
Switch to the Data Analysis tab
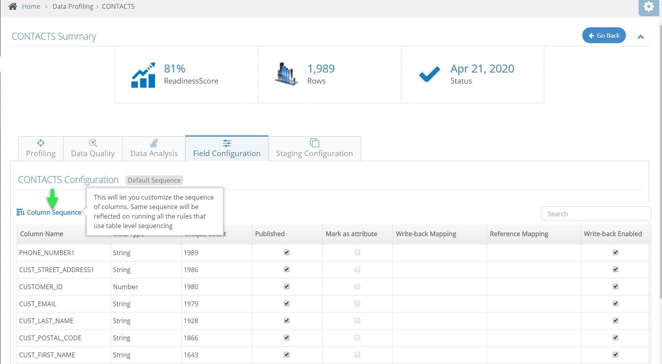click(154, 149)
